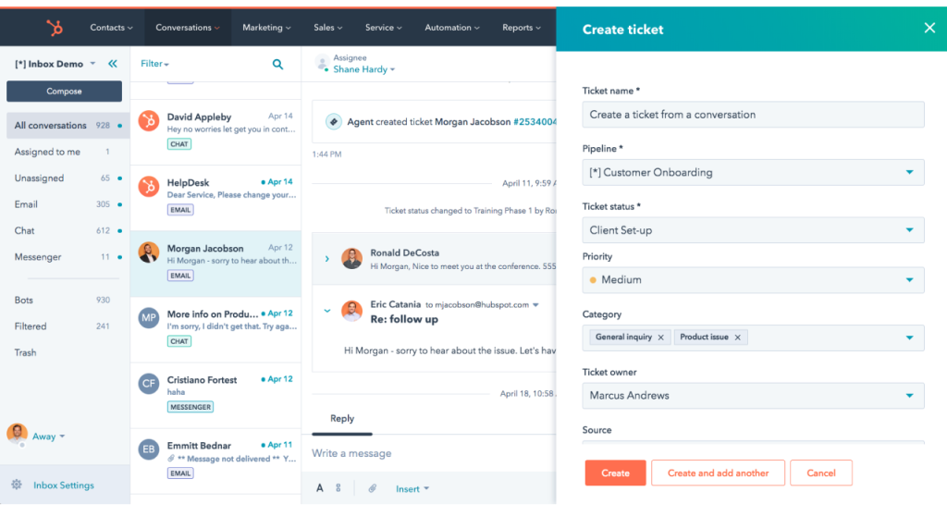Click Ronald DeCosta's avatar photo

[351, 259]
